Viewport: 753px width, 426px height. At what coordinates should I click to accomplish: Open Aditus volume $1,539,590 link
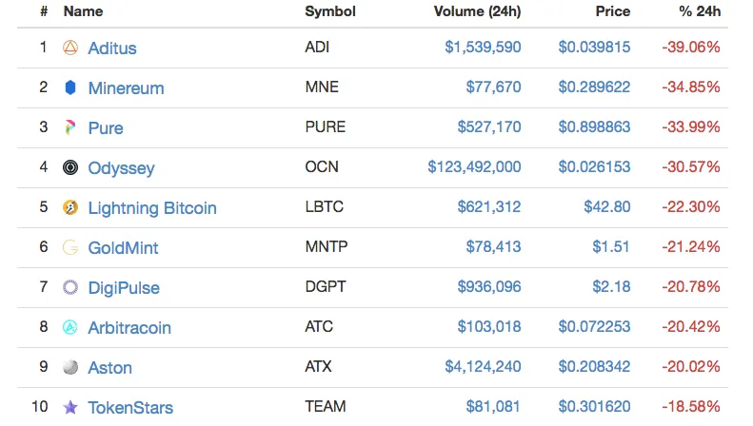[x=483, y=47]
